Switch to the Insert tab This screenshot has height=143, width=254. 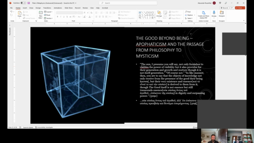coord(25,8)
